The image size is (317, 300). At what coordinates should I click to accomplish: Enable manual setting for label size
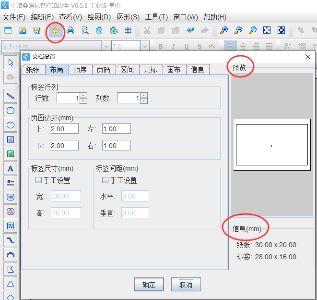[x=38, y=180]
